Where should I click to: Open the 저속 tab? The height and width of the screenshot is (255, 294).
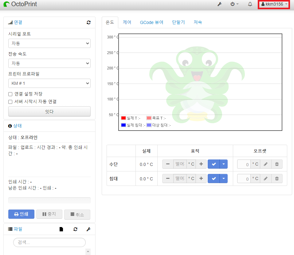(x=198, y=22)
